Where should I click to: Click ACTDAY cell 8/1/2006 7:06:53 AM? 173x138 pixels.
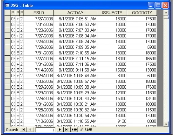[76, 24]
